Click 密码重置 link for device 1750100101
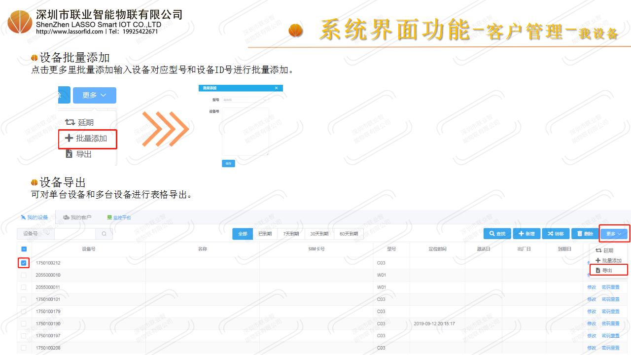 click(610, 299)
